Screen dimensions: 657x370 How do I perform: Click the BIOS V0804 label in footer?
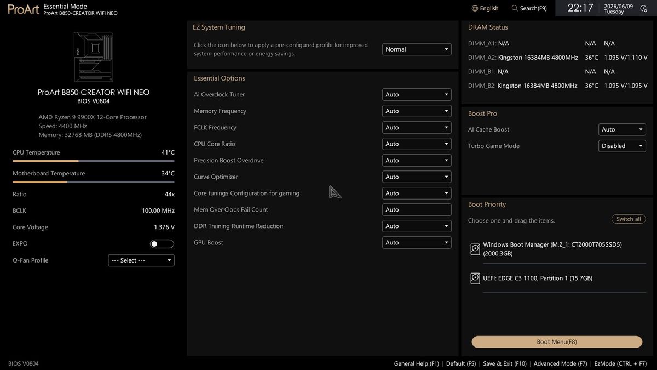click(x=24, y=363)
